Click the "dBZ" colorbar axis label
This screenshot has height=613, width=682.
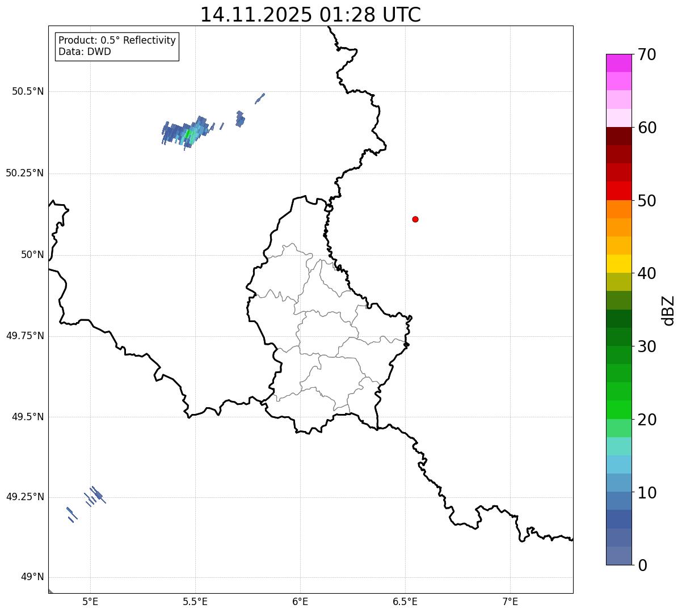click(x=668, y=310)
